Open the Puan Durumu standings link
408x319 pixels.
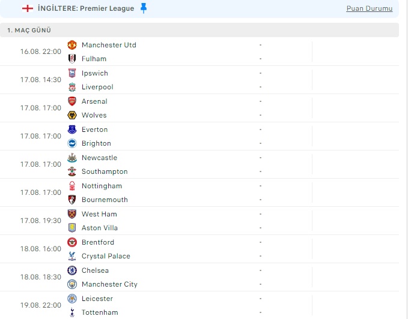[x=369, y=8]
